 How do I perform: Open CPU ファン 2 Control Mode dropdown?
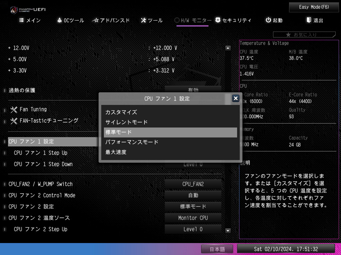[193, 195]
